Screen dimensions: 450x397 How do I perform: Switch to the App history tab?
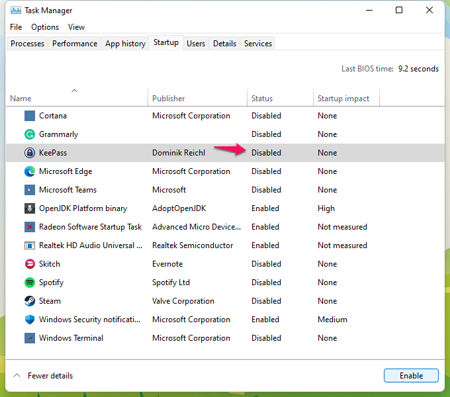pos(125,44)
